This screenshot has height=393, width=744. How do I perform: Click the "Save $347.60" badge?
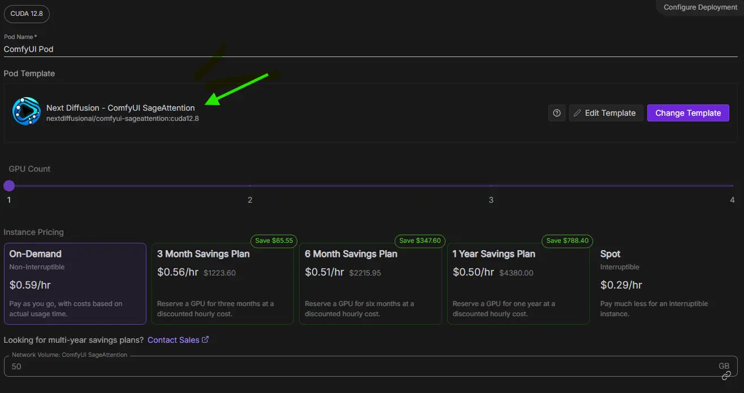(420, 241)
